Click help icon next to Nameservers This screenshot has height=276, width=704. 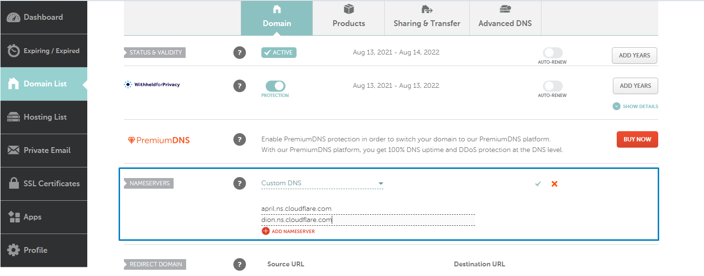point(240,183)
